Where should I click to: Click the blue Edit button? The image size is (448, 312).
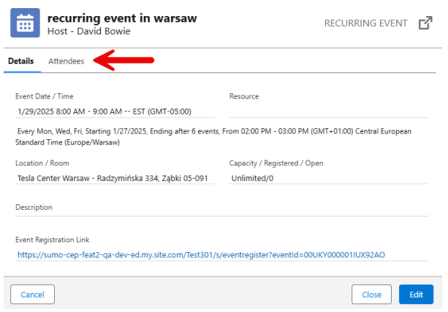coord(416,295)
